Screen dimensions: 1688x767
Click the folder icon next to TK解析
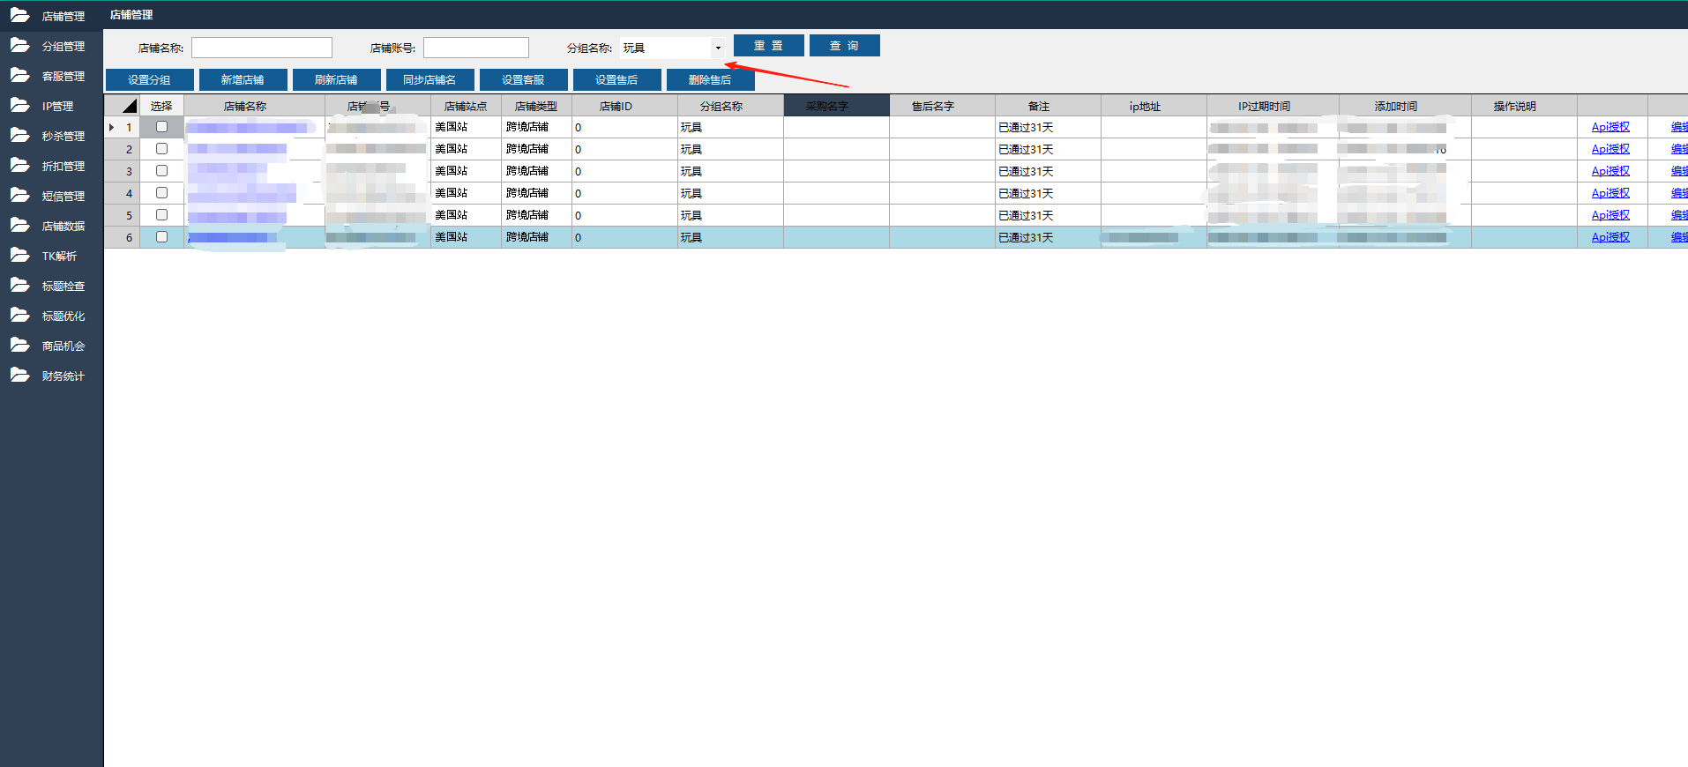pyautogui.click(x=19, y=256)
